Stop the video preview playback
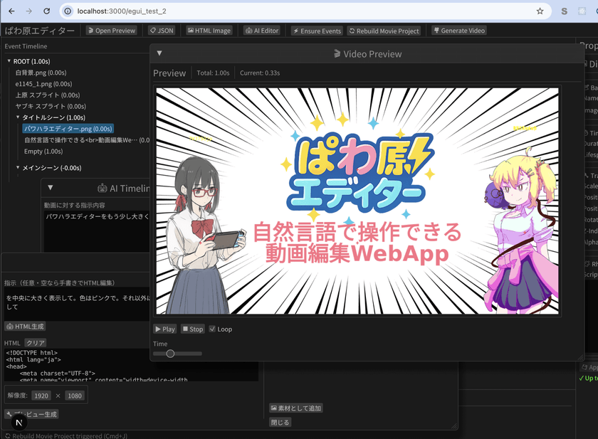Screen dimensions: 598x439 pos(192,329)
